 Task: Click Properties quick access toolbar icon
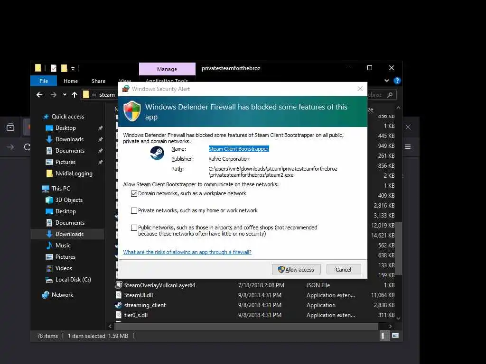point(54,68)
